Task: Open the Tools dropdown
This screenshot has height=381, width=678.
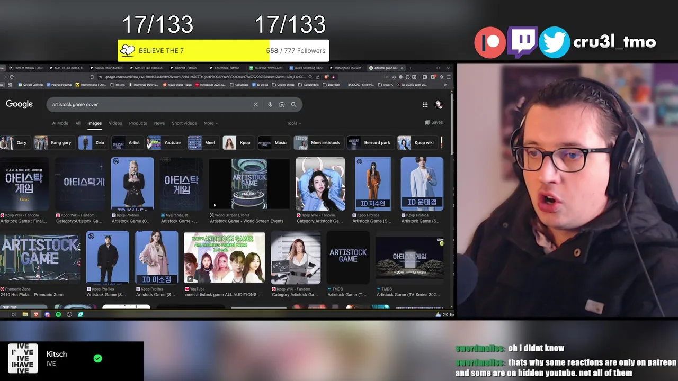Action: click(x=294, y=123)
